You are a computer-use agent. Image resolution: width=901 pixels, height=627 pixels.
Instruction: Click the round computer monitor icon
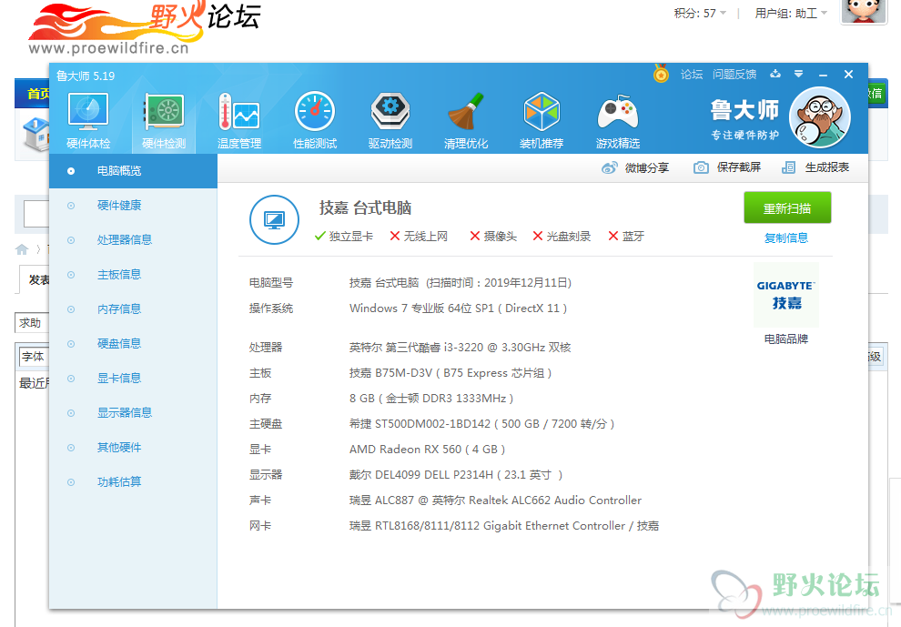point(274,219)
